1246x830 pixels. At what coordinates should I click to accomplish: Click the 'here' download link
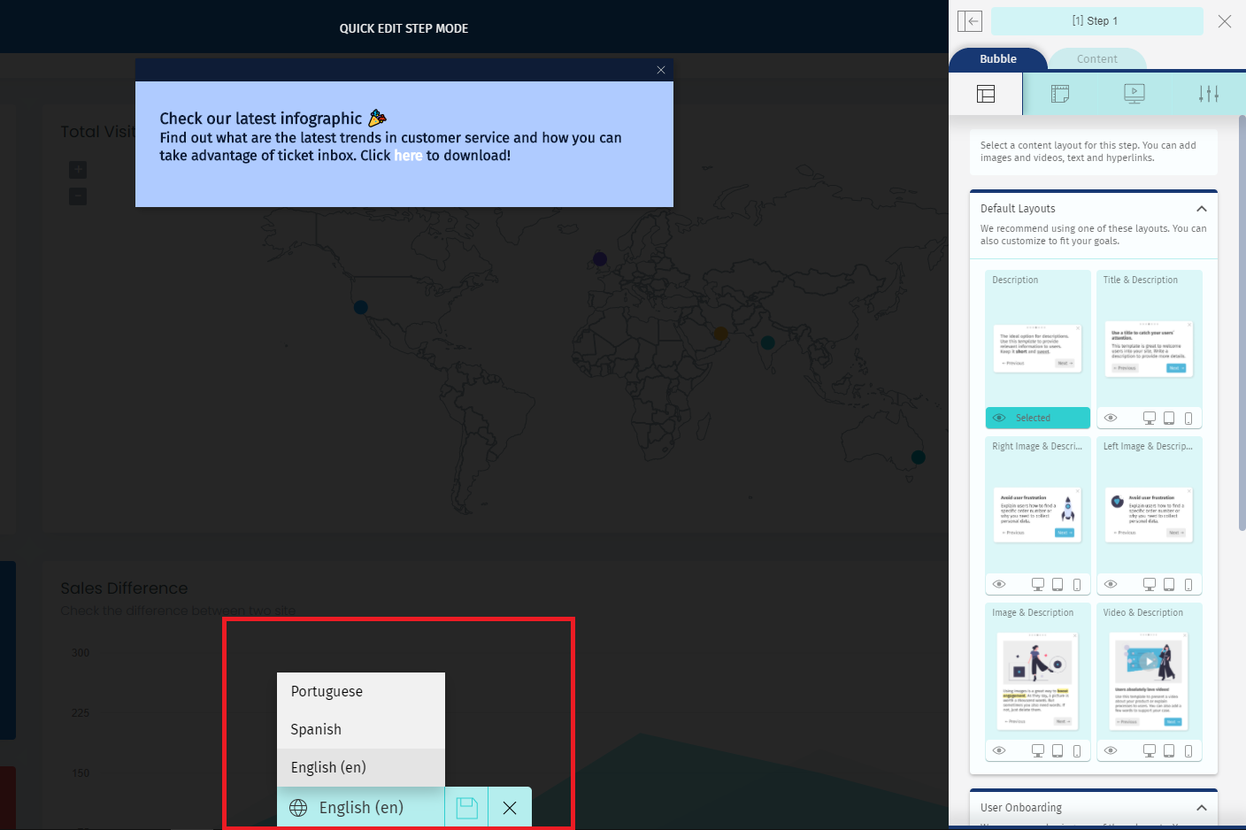pyautogui.click(x=408, y=156)
